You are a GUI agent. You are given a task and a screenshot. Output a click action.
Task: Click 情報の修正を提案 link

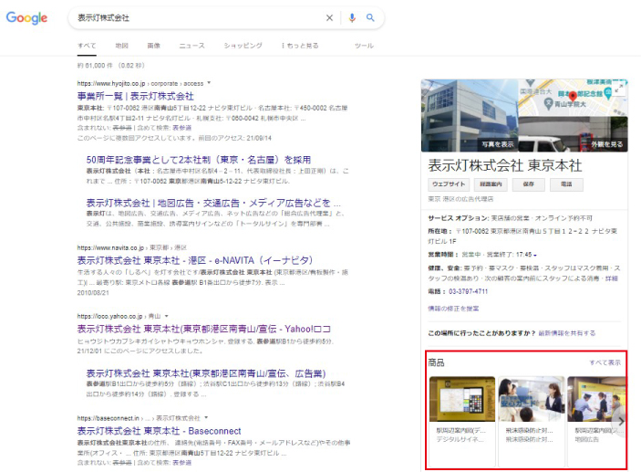pos(453,309)
